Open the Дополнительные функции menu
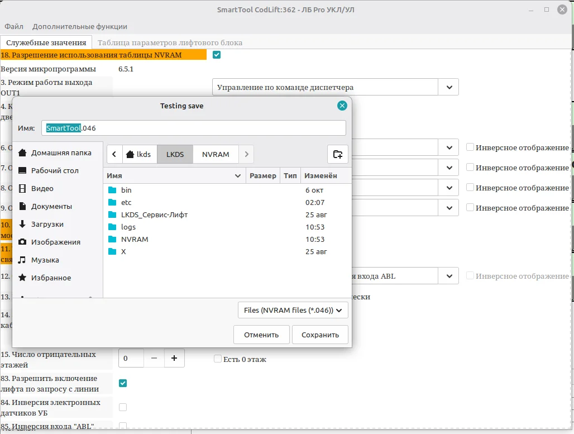Viewport: 574px width, 434px height. point(80,26)
